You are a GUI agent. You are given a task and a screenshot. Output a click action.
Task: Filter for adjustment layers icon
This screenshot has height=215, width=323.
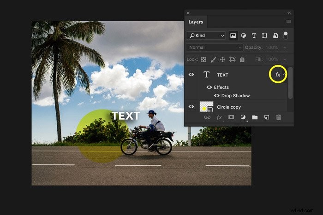[x=244, y=35]
